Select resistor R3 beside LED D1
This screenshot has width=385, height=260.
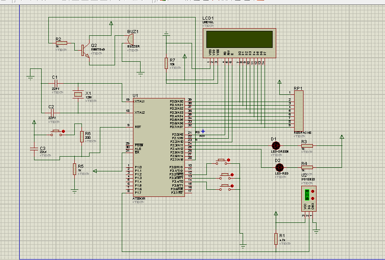pyautogui.click(x=307, y=145)
